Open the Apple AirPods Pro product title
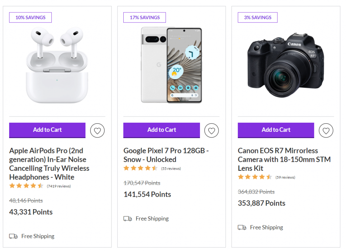This screenshot has width=346, height=251. point(49,164)
